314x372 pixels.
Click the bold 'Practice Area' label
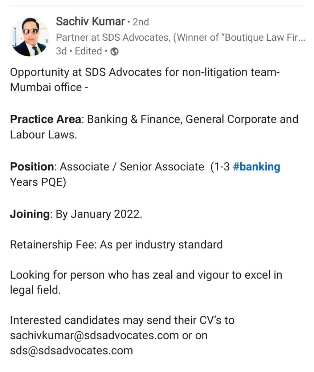45,119
